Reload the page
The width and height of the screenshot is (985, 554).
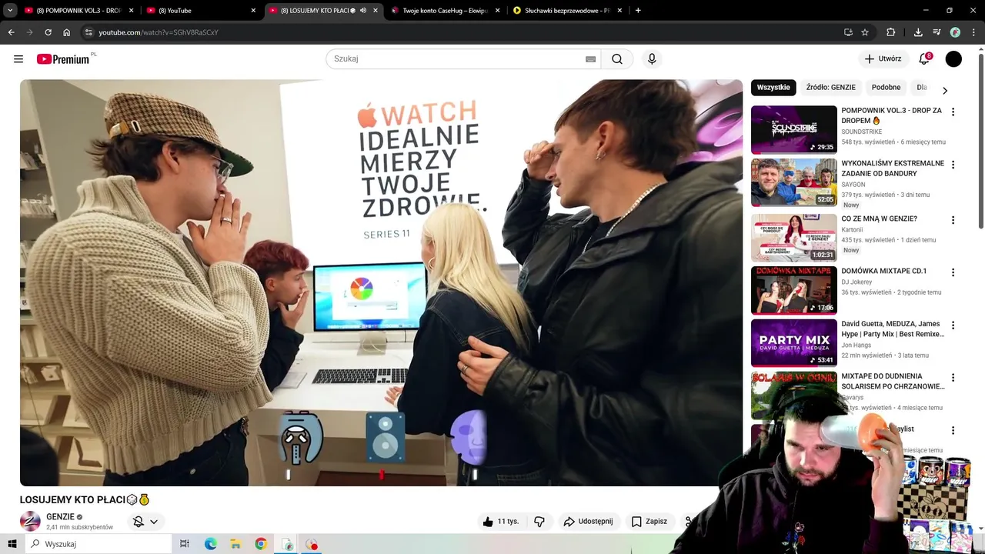coord(48,32)
